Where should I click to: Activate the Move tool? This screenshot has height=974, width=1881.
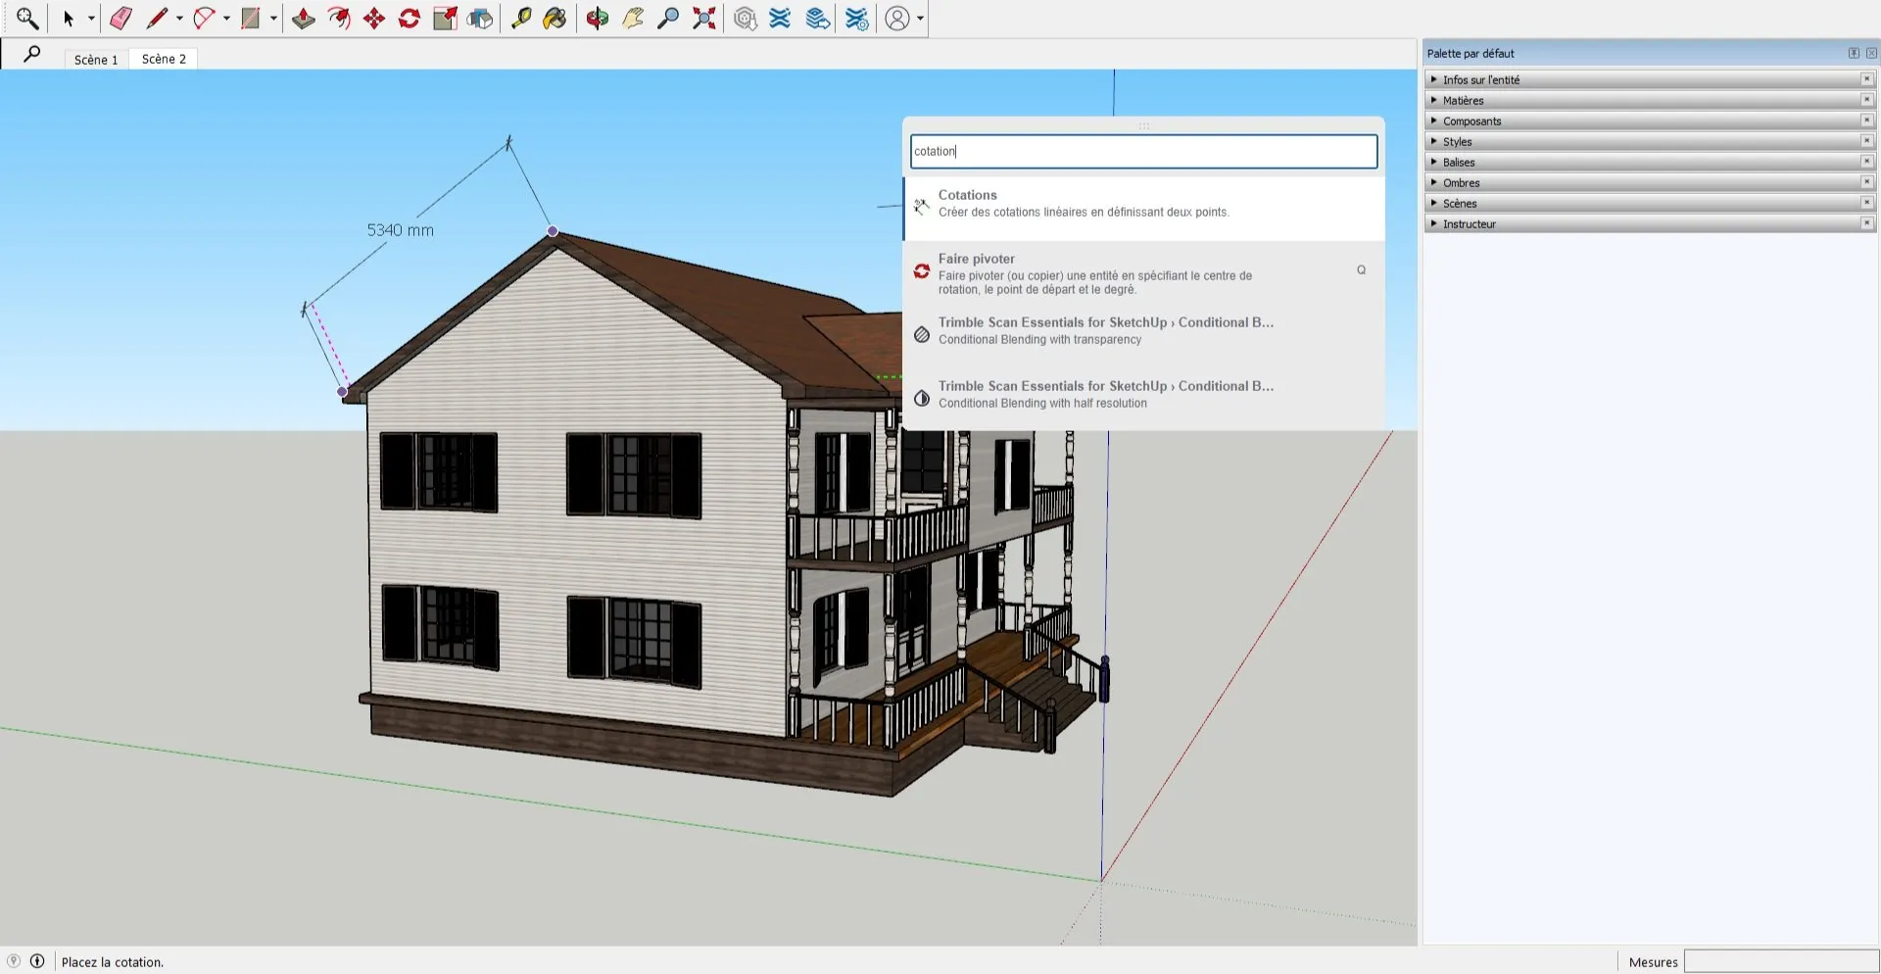[x=374, y=18]
